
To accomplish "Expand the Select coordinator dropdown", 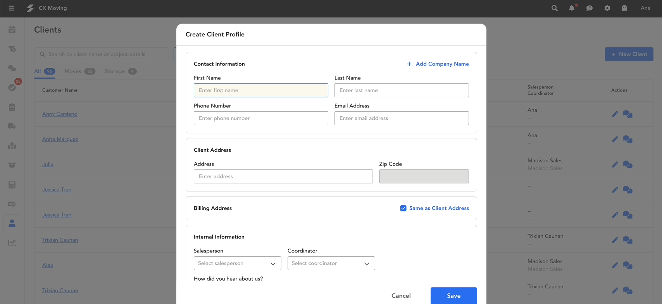I will click(x=331, y=263).
